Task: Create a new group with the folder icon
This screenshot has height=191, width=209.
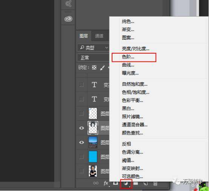Action: 136,183
